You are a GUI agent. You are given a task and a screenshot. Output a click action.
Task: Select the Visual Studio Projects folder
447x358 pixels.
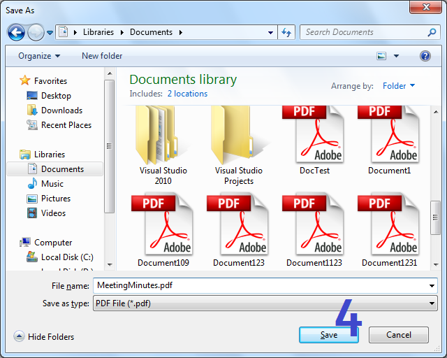(239, 145)
